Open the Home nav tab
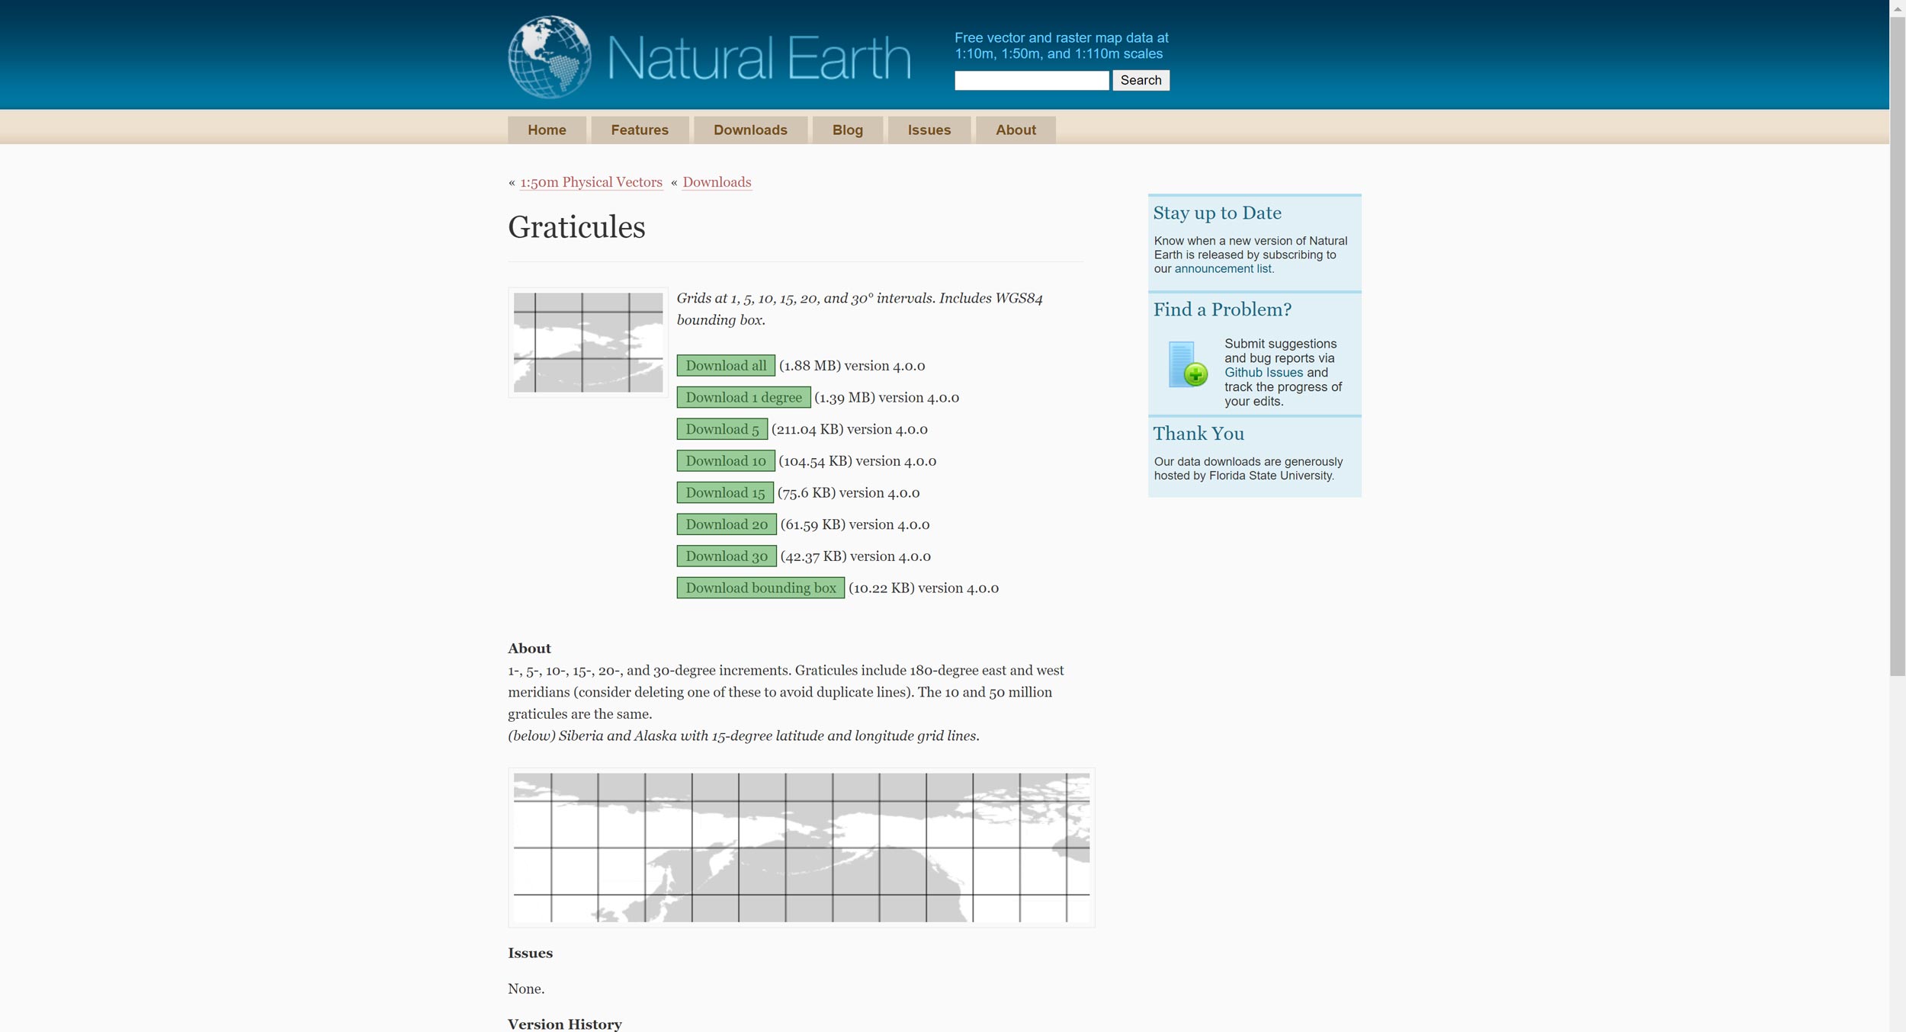This screenshot has width=1906, height=1032. tap(547, 130)
